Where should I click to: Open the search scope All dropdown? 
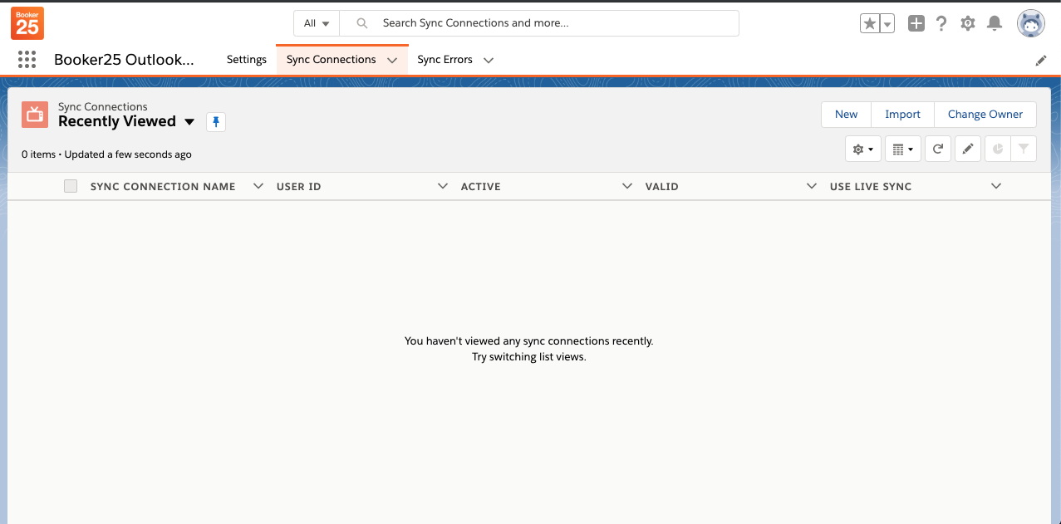click(x=317, y=23)
